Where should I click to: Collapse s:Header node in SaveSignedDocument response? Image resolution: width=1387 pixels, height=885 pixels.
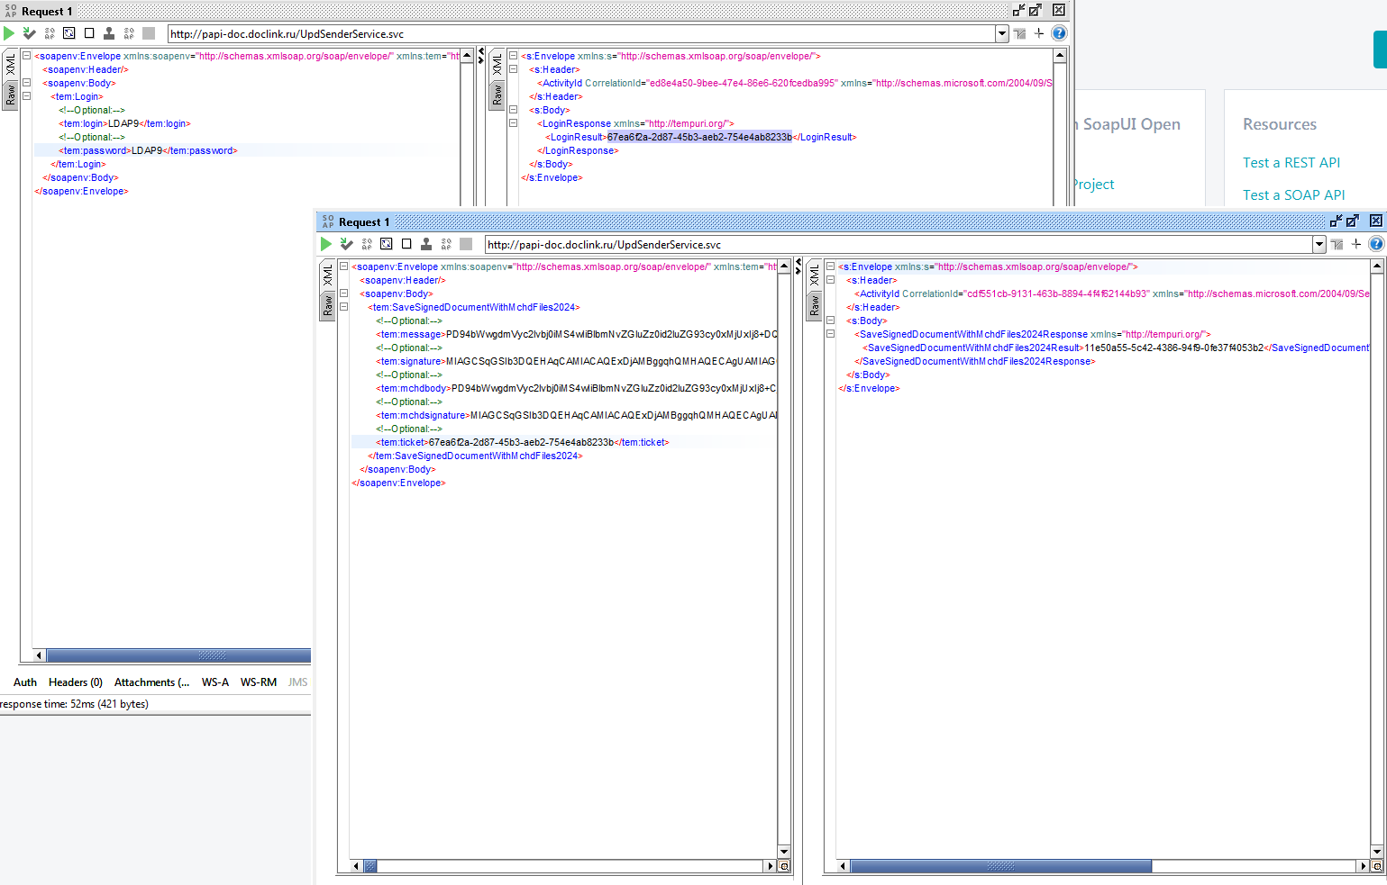click(x=830, y=280)
